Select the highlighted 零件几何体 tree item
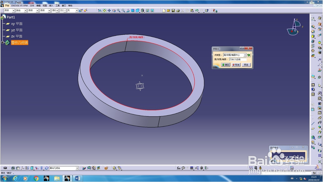323x182 pixels. click(x=20, y=43)
